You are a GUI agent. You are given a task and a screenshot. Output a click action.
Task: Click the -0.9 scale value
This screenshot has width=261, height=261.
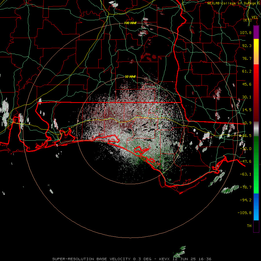[247, 123]
